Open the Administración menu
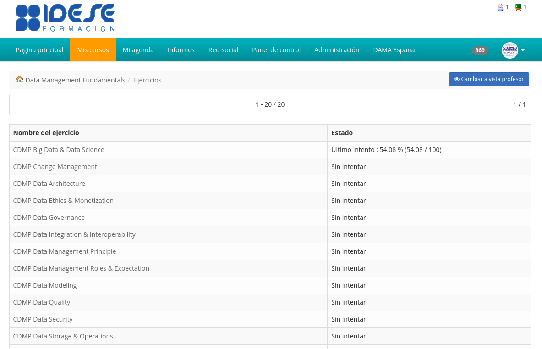Screen dimensions: 542x349 [x=337, y=50]
